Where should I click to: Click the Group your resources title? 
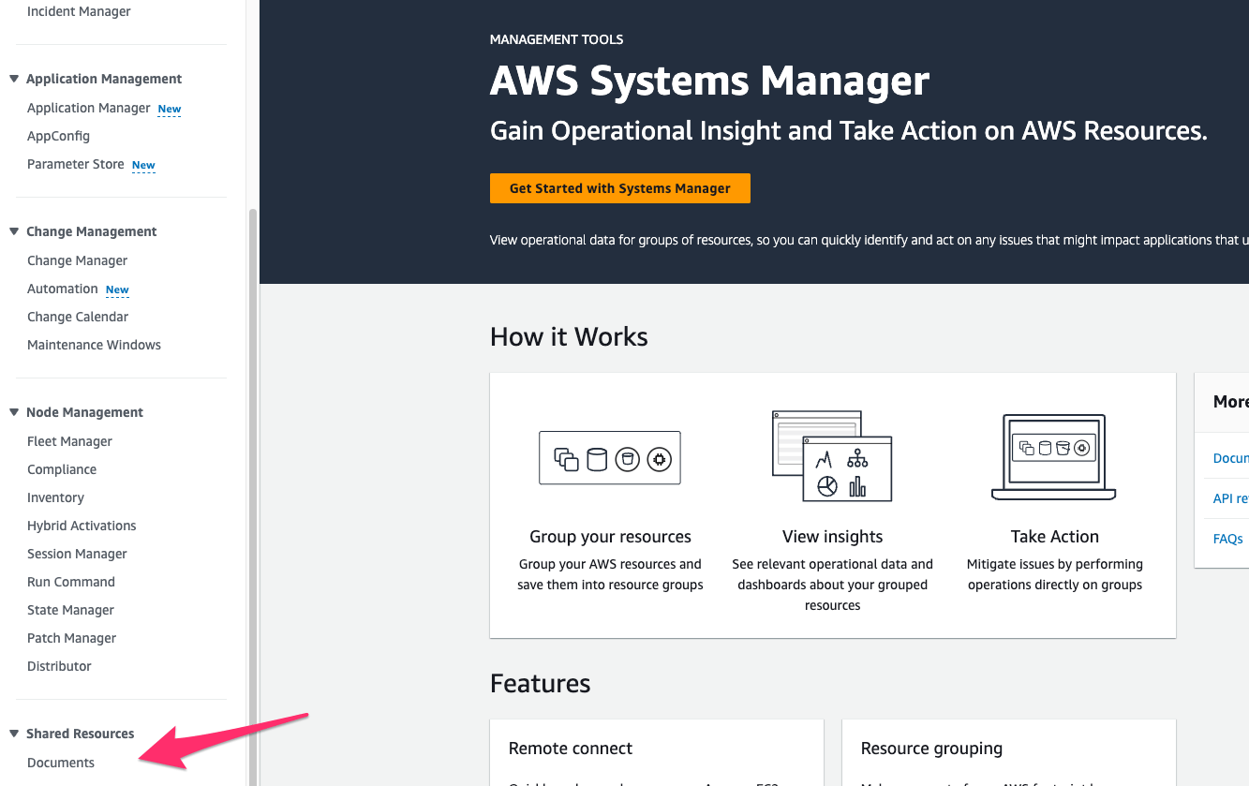click(610, 537)
